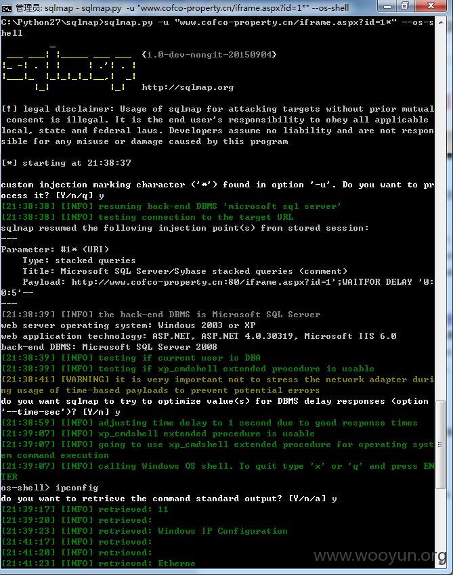Click the '[WARNING] it is very important' line
The height and width of the screenshot is (575, 453).
coord(217,385)
